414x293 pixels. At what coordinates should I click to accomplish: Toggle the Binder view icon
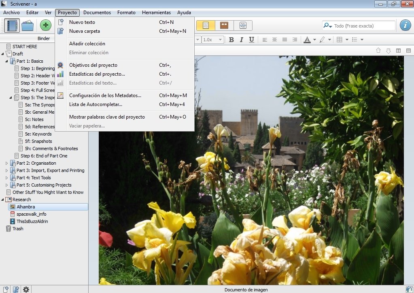pos(12,25)
